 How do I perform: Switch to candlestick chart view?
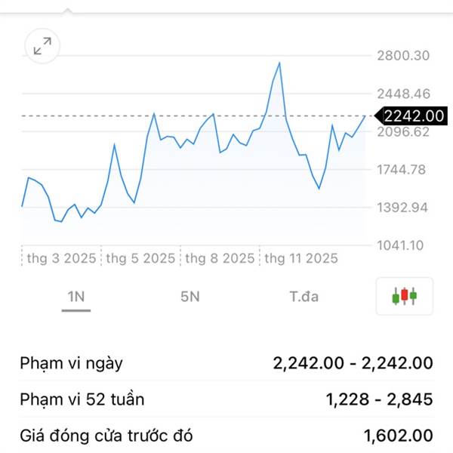(x=405, y=296)
